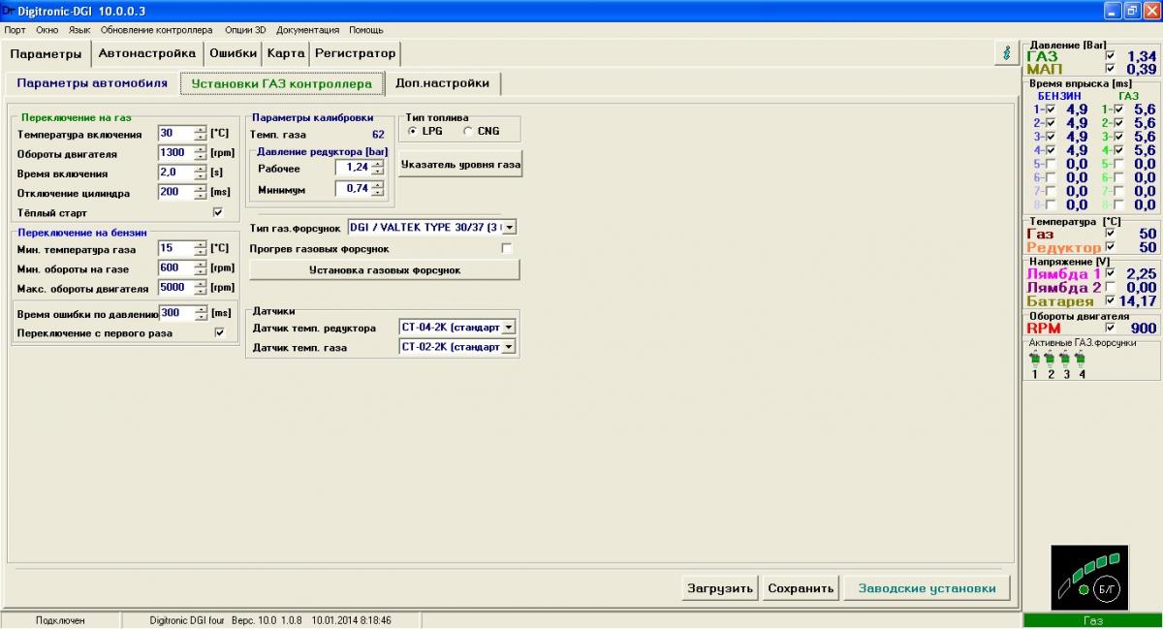The height and width of the screenshot is (629, 1163).
Task: Click active gas injector icon 2
Action: pos(1050,359)
